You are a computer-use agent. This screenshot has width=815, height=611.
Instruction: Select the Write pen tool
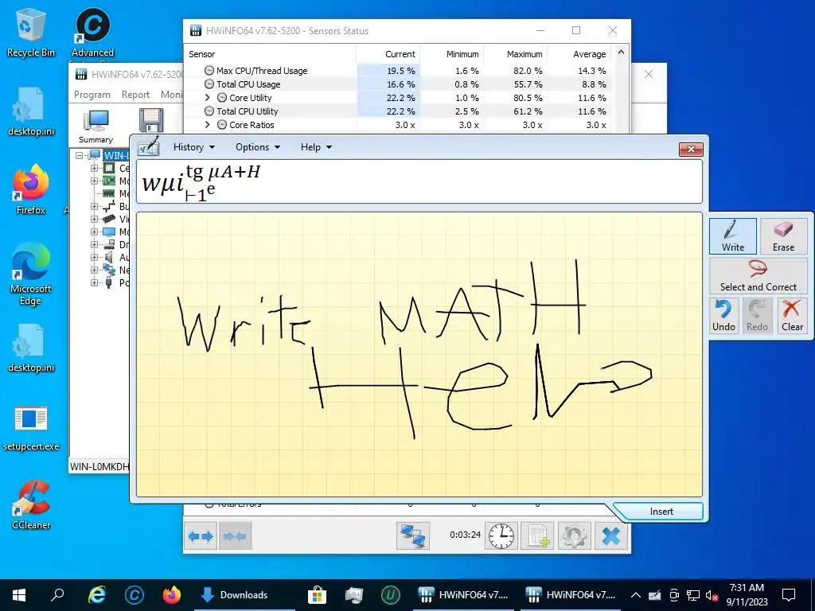pos(732,235)
